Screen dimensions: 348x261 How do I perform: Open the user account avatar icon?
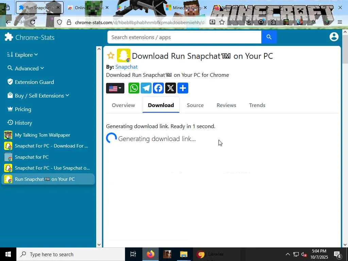(x=334, y=37)
